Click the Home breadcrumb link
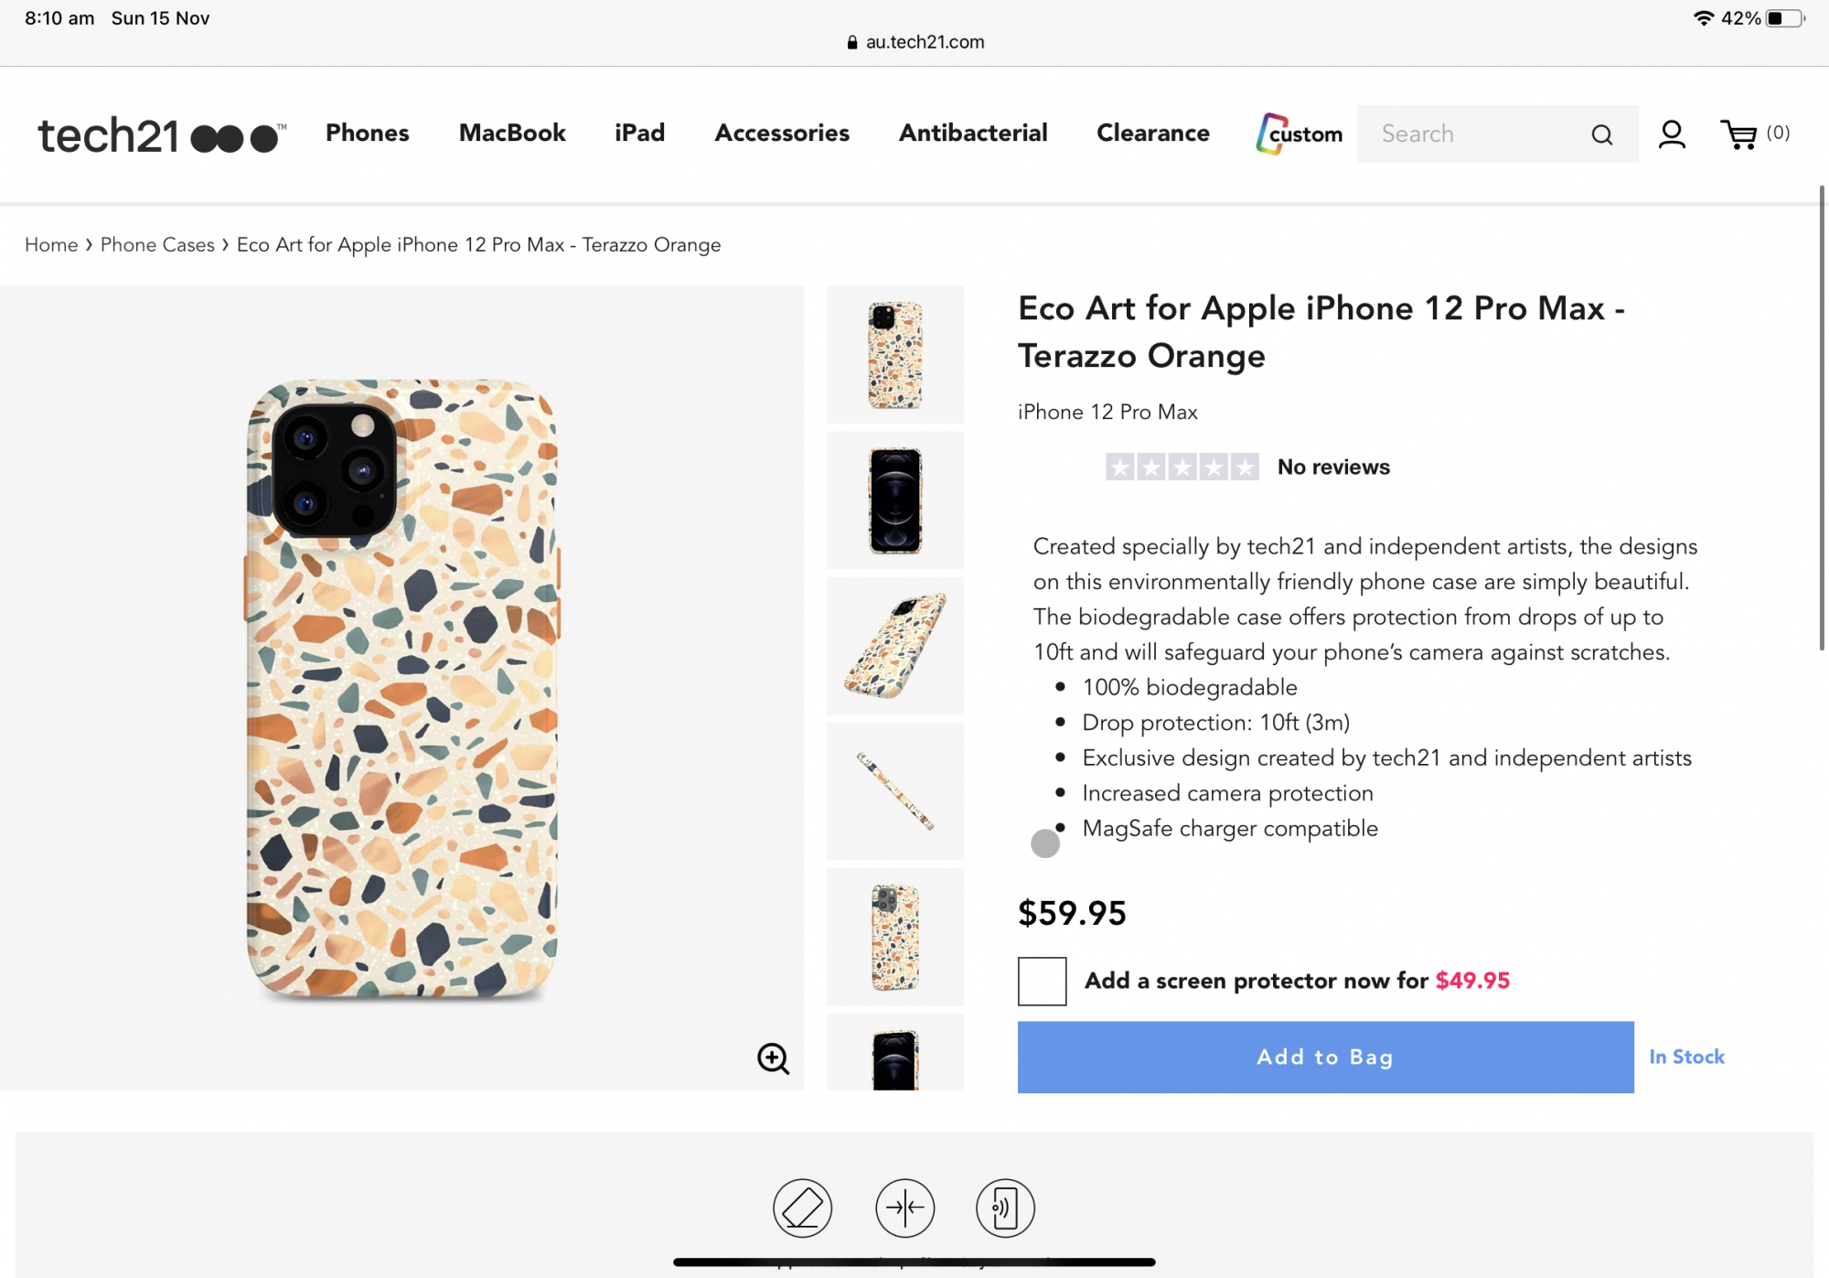Screen dimensions: 1829x1278 coord(51,245)
